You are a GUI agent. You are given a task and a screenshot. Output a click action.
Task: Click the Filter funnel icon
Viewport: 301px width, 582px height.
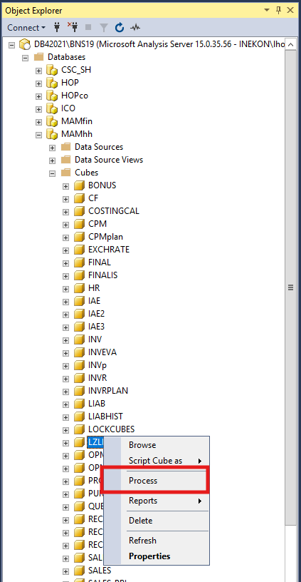click(x=104, y=28)
